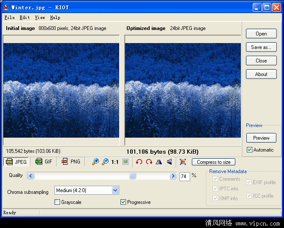Image resolution: width=284 pixels, height=228 pixels.
Task: Minimize the RIOT window
Action: 257,8
